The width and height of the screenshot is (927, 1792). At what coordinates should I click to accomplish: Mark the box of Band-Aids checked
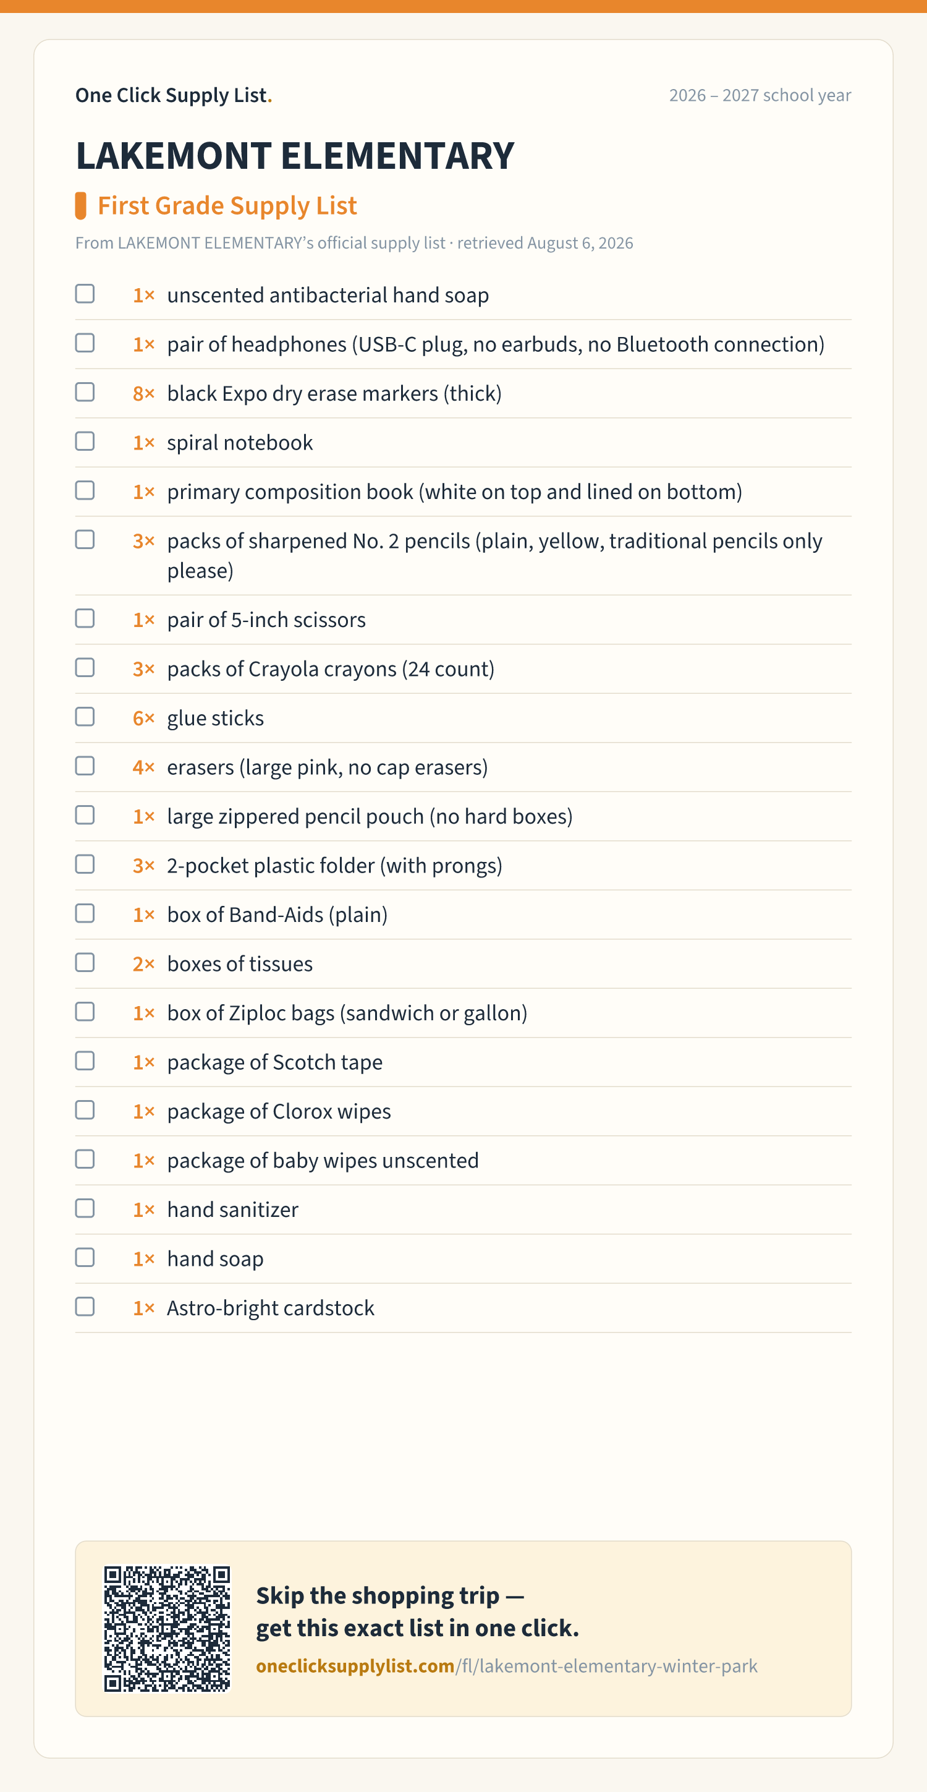click(85, 913)
